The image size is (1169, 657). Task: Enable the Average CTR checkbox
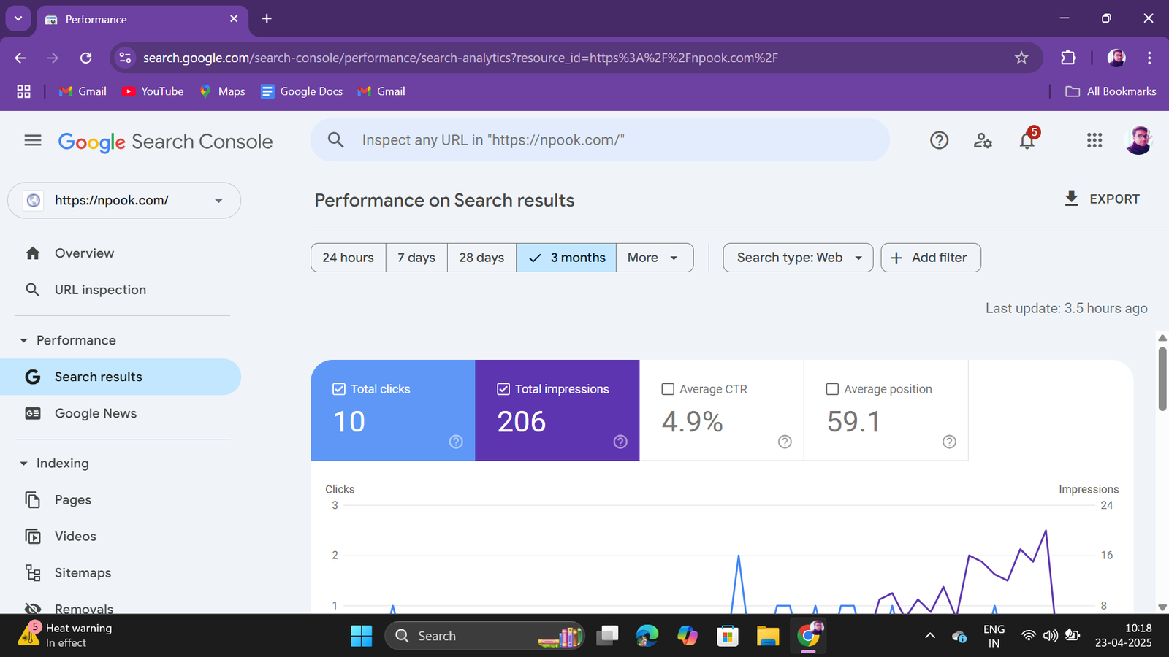668,389
